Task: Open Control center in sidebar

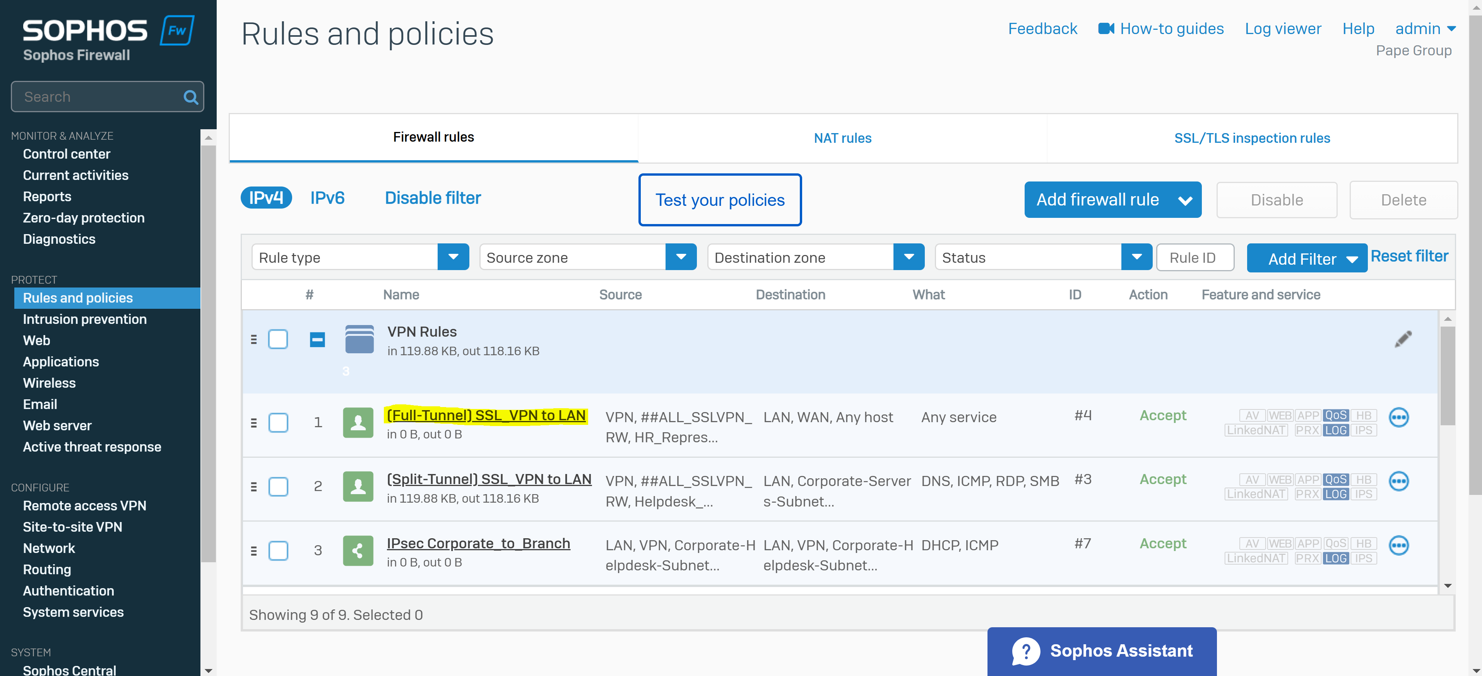Action: 67,154
